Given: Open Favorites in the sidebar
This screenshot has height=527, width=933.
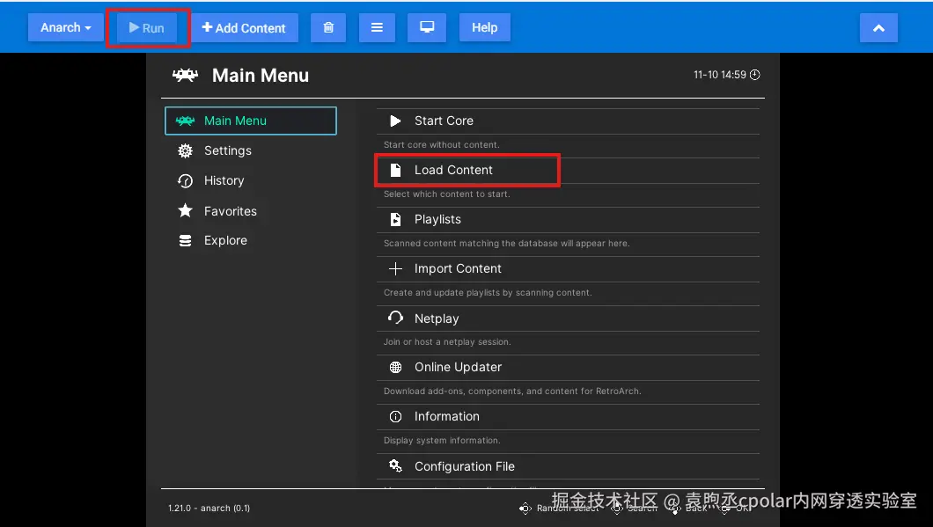Looking at the screenshot, I should pos(251,210).
